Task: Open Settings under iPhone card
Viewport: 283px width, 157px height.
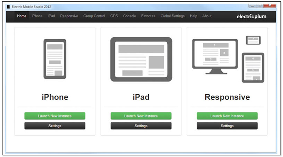Action: pos(55,126)
